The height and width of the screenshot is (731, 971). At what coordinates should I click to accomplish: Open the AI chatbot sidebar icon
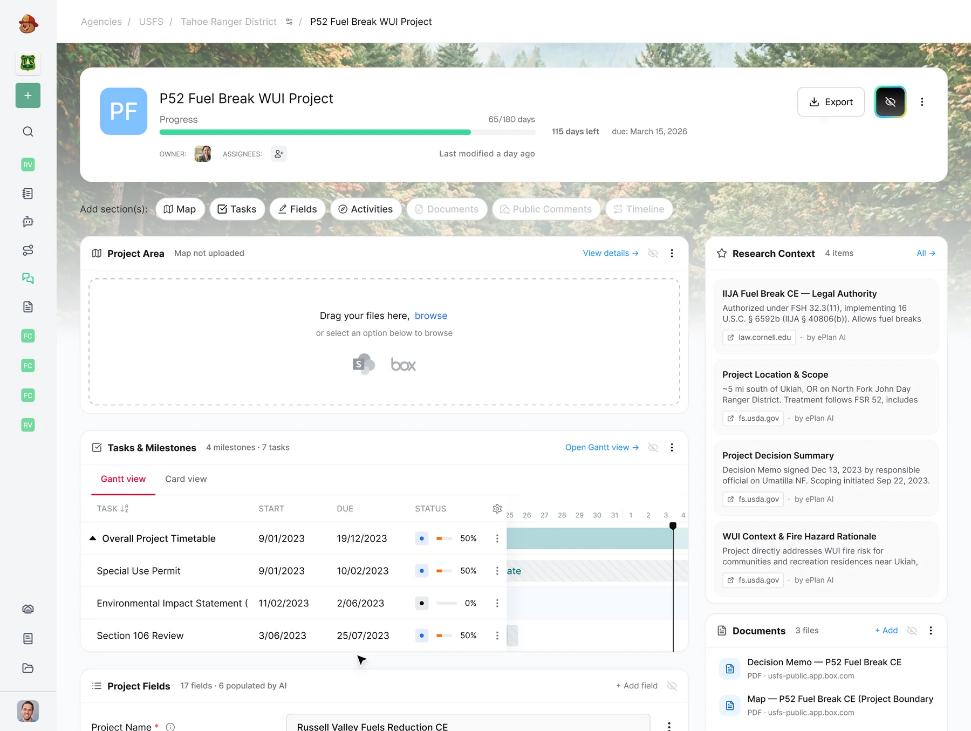coord(28,222)
